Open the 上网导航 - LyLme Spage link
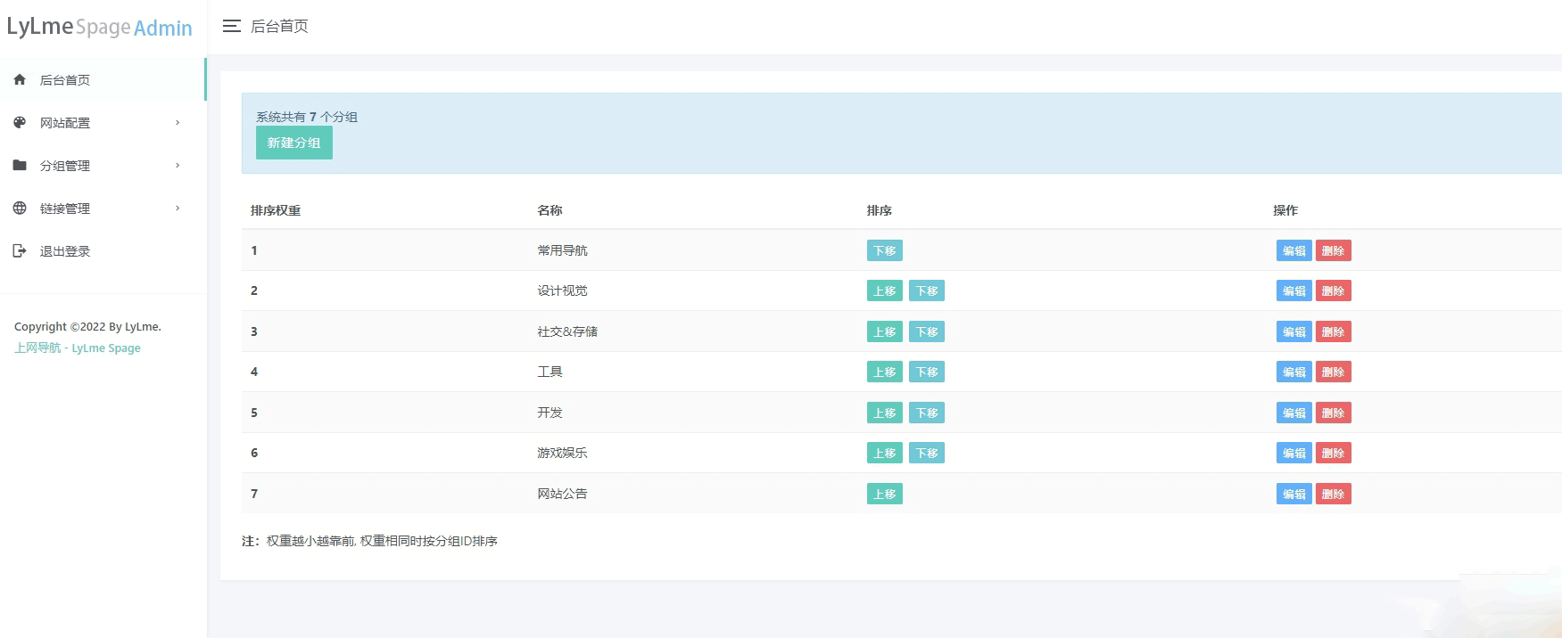Image resolution: width=1562 pixels, height=638 pixels. pyautogui.click(x=78, y=348)
